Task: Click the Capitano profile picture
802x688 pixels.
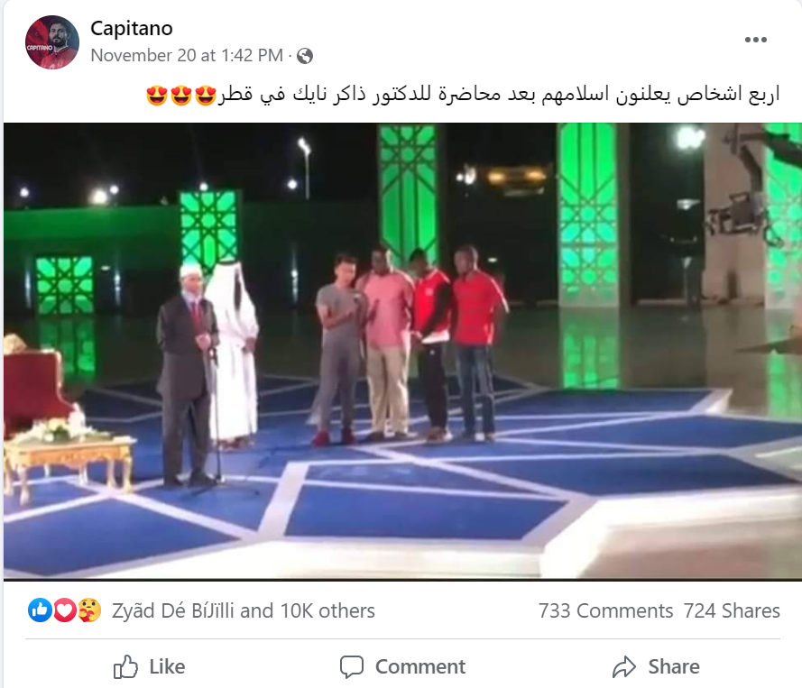Action: [52, 41]
